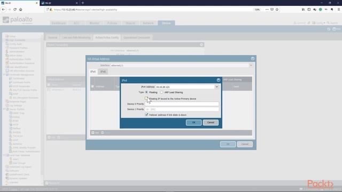Open Setup in the Device sidebar
342x192 pixels.
tap(12, 36)
